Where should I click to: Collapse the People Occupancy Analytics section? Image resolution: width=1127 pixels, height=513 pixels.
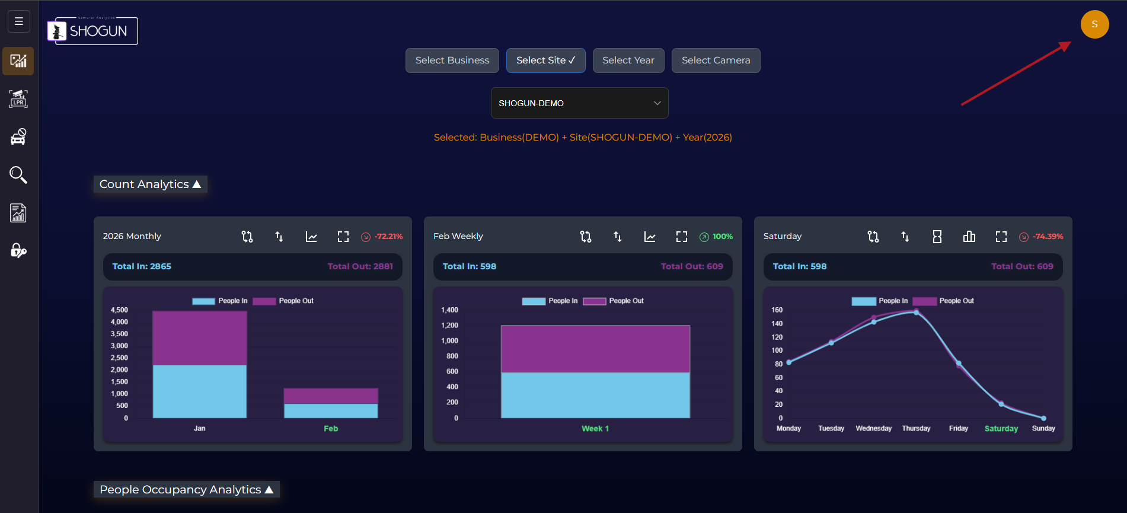(x=186, y=490)
